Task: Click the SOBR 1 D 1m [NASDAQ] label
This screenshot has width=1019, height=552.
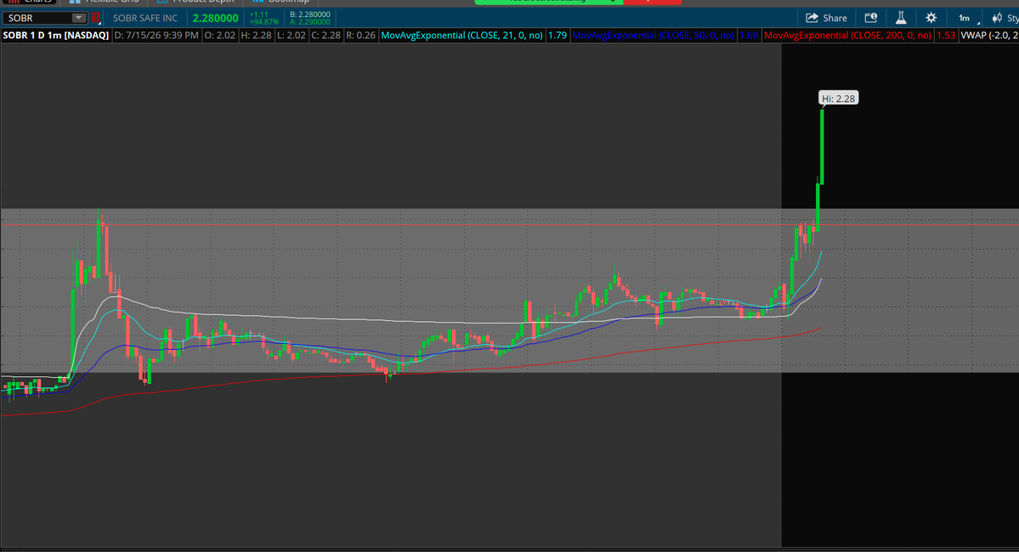Action: coord(56,36)
